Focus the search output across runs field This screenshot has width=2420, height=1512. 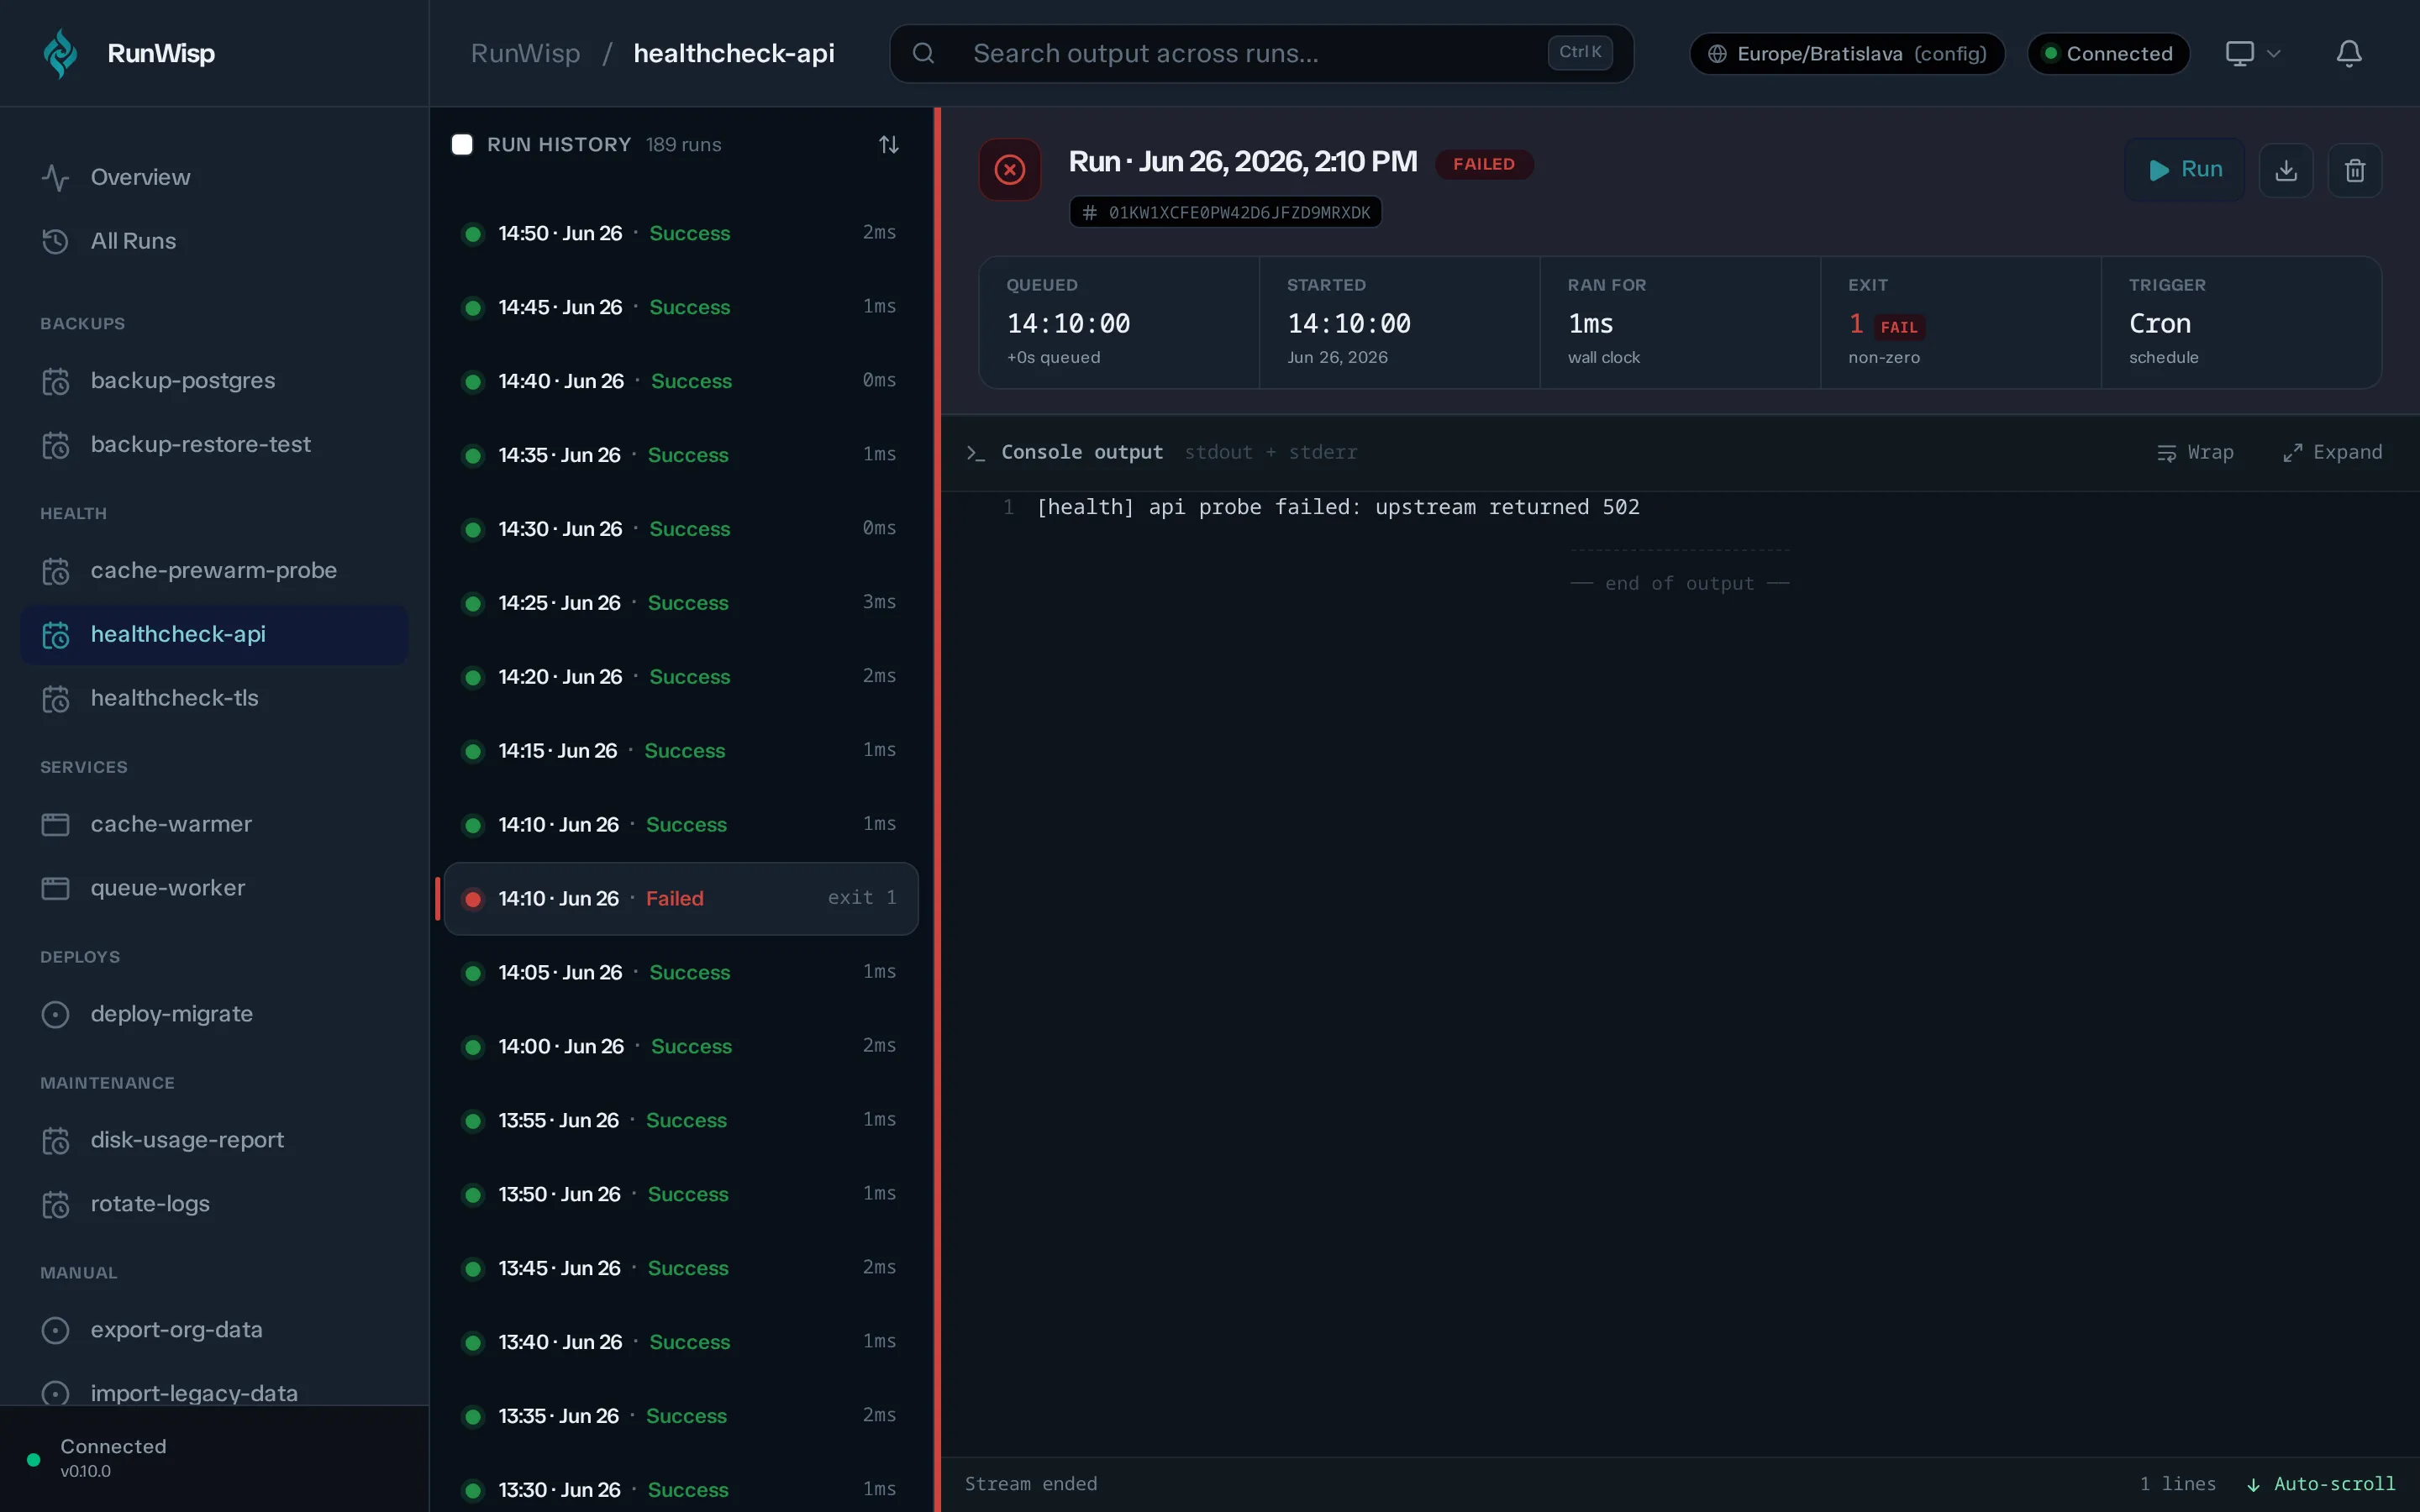1261,53
